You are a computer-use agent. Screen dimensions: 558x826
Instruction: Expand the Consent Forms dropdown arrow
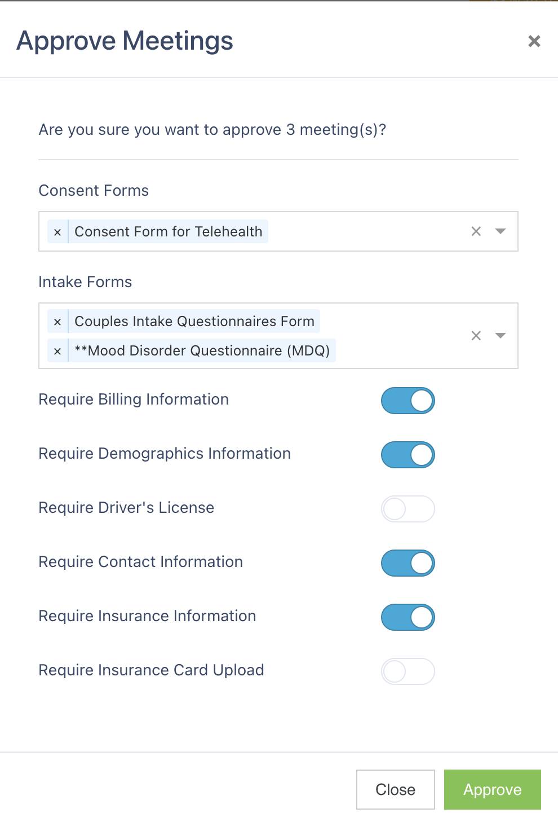(501, 231)
